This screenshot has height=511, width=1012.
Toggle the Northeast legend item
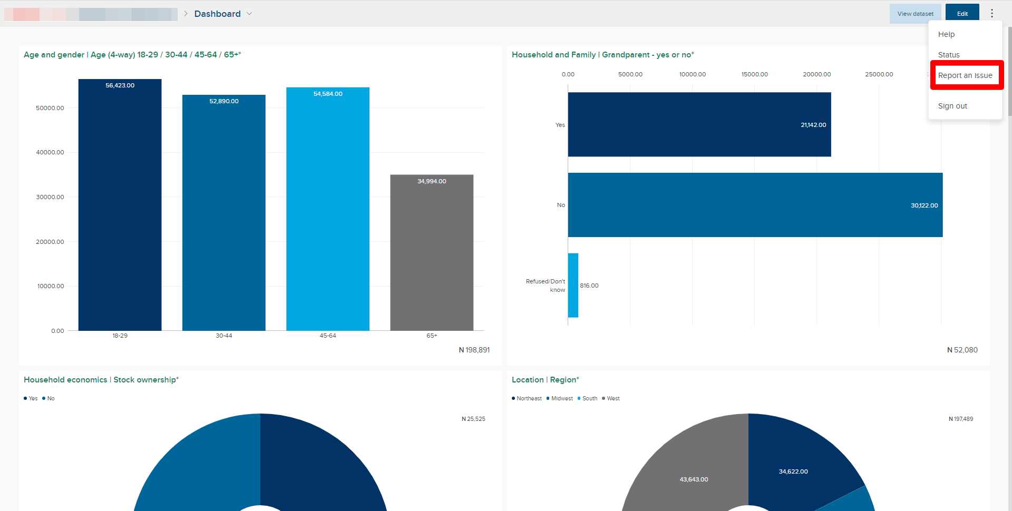click(x=527, y=398)
